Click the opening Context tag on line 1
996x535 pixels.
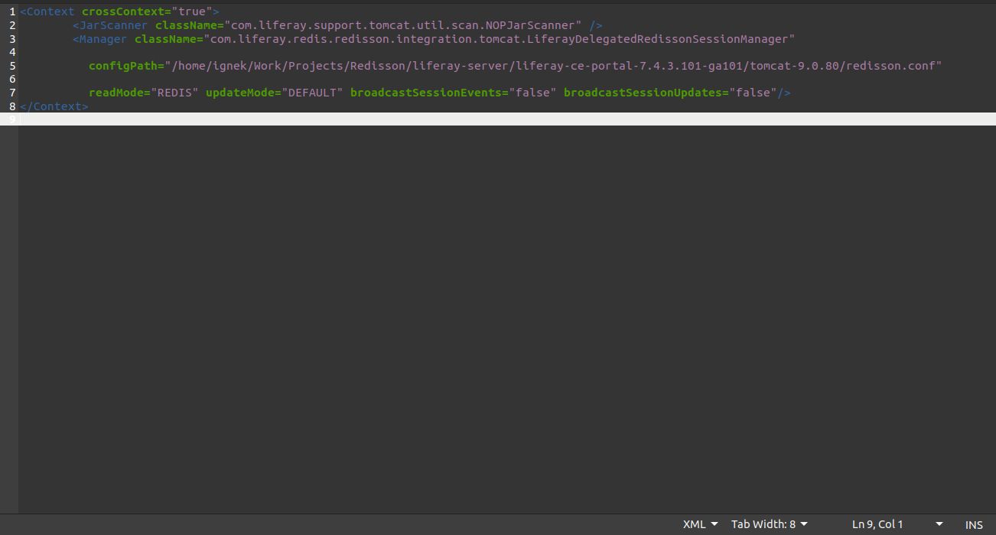(47, 12)
